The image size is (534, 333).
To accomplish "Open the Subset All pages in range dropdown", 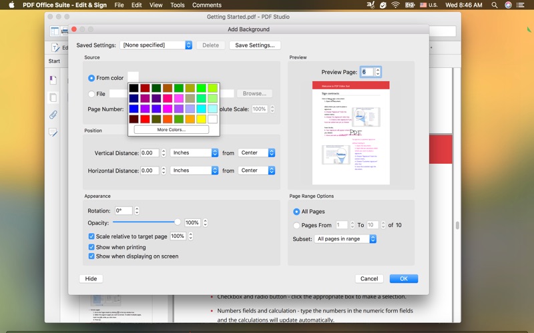I will [x=345, y=239].
